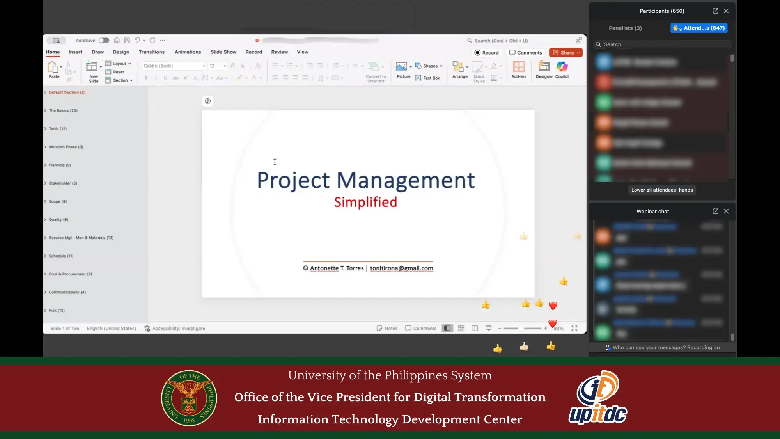The height and width of the screenshot is (439, 780).
Task: Select the Attendees (647) tab
Action: [x=699, y=28]
